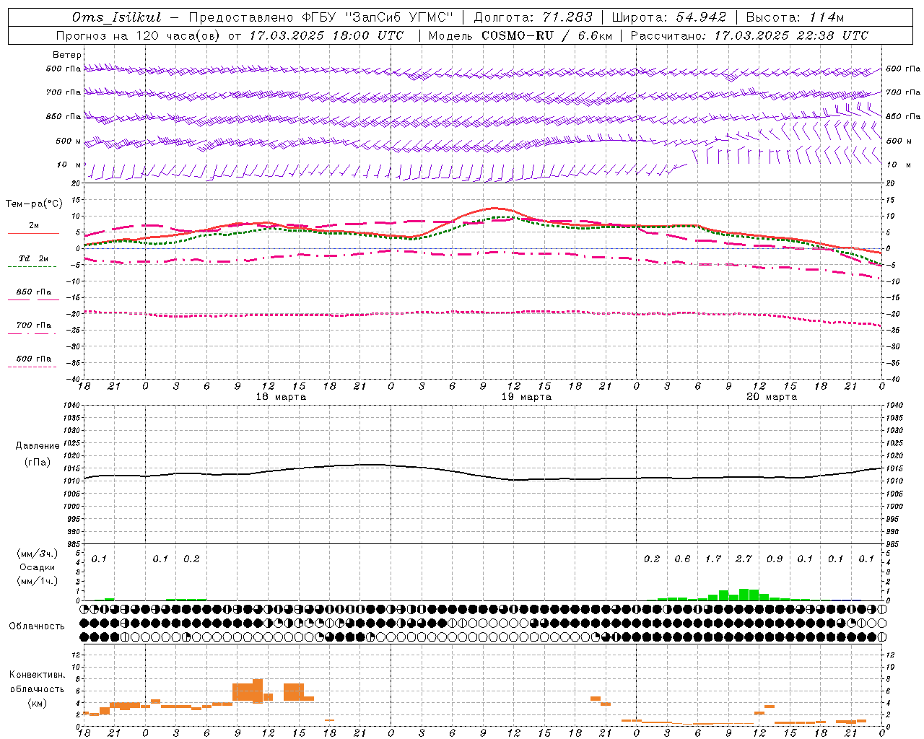
Task: Click 'Рассчитано: 17.03.2025 22:38 UTC' text
Action: point(749,35)
